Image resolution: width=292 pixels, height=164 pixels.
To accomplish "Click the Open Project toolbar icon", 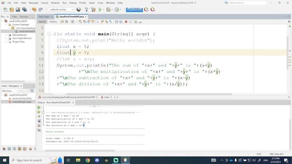I will 18,10.
